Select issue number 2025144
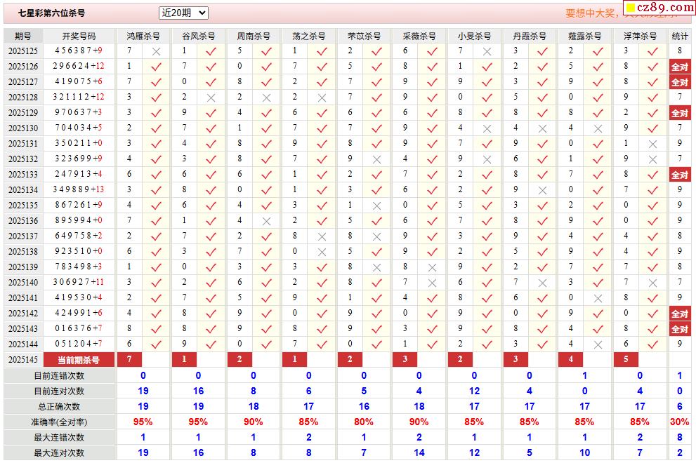Viewport: 696px width, 463px height. pyautogui.click(x=23, y=344)
